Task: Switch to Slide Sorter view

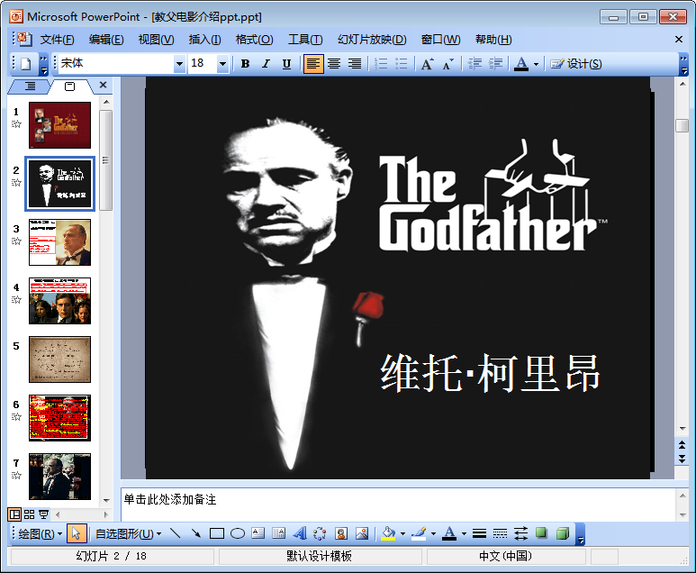Action: coord(30,514)
